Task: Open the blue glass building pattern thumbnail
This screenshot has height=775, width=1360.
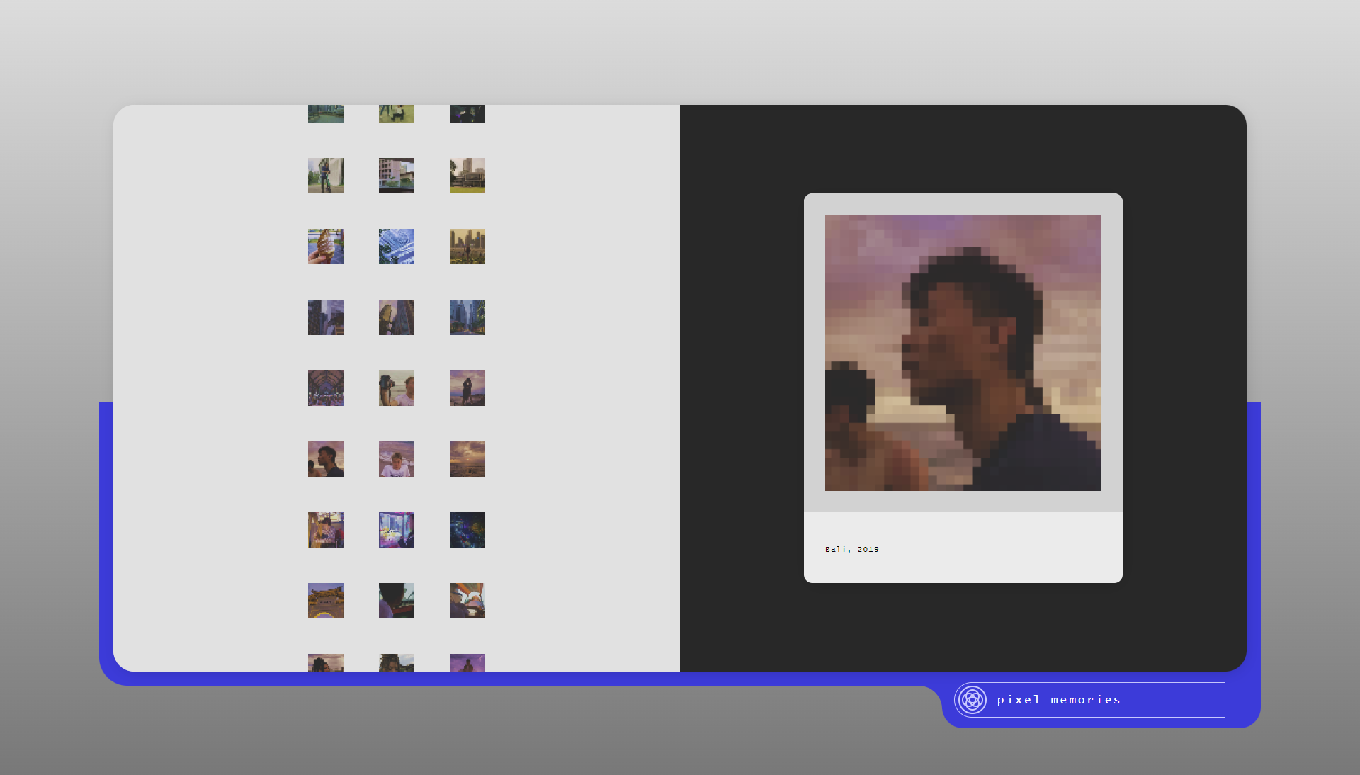Action: (x=397, y=247)
